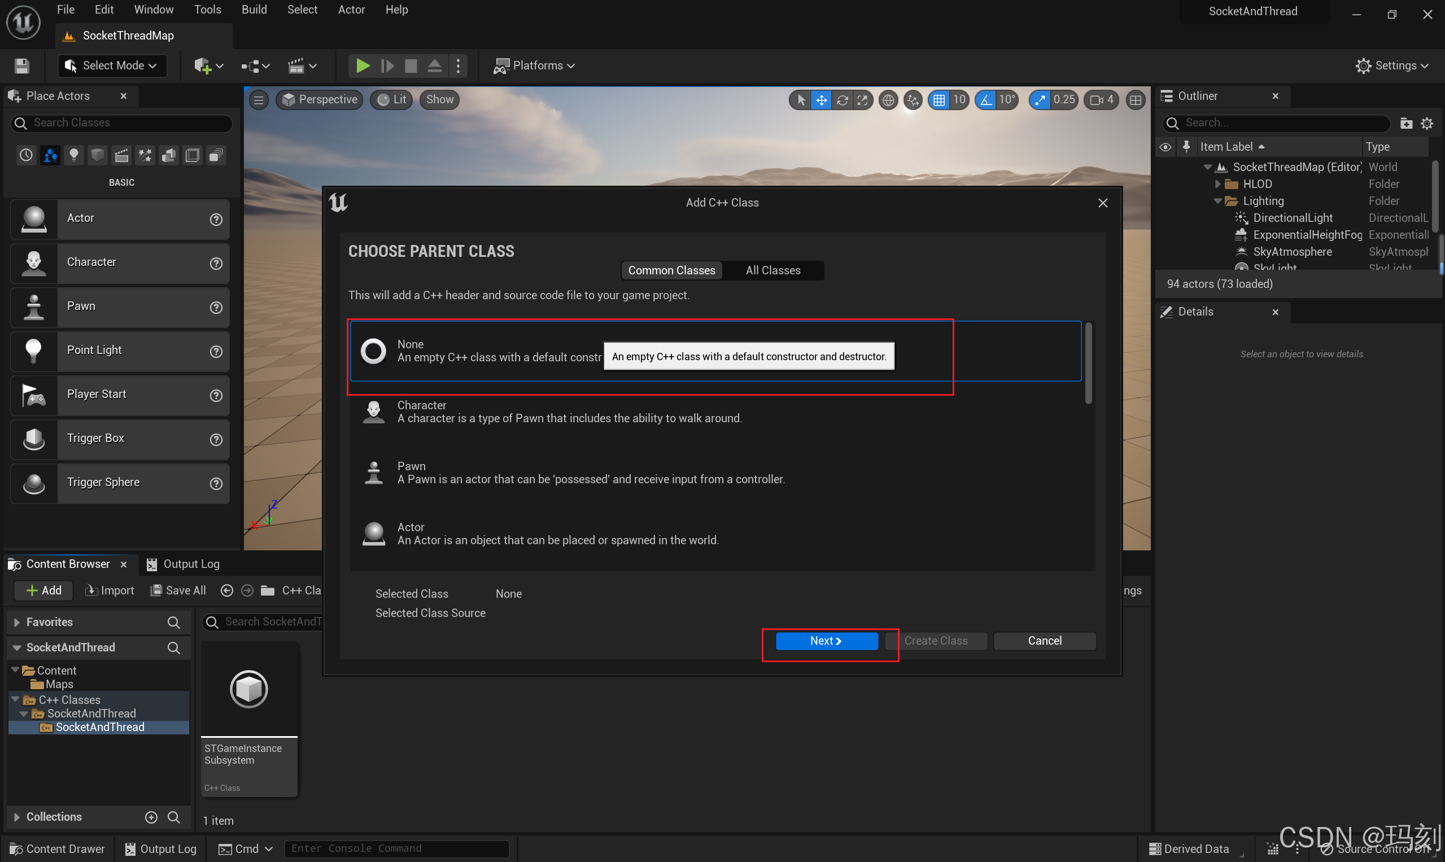The width and height of the screenshot is (1445, 862).
Task: Click the green Play button in toolbar
Action: point(363,65)
